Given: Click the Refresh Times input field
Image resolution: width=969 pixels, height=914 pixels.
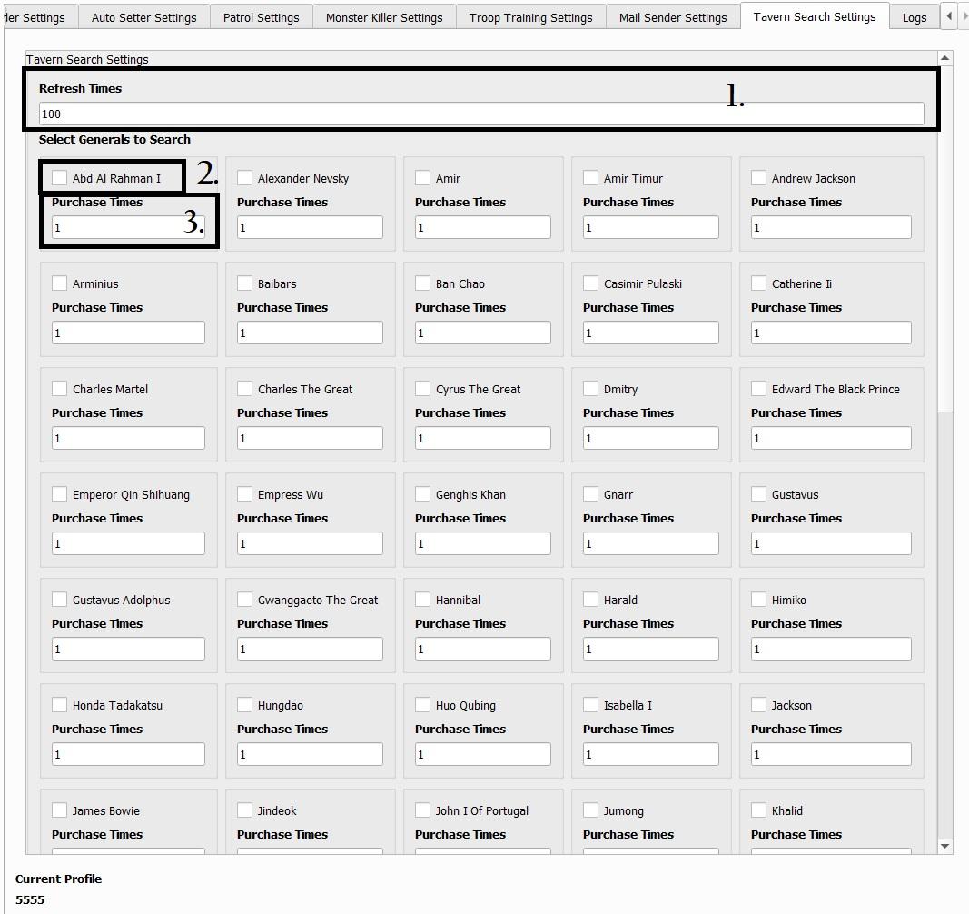Looking at the screenshot, I should [x=481, y=114].
